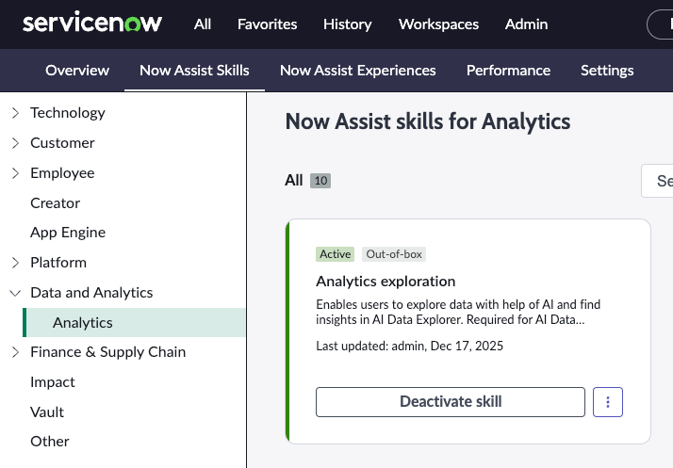Expand the Finance & Supply Chain chevron
Viewport: 673px width, 468px height.
15,352
